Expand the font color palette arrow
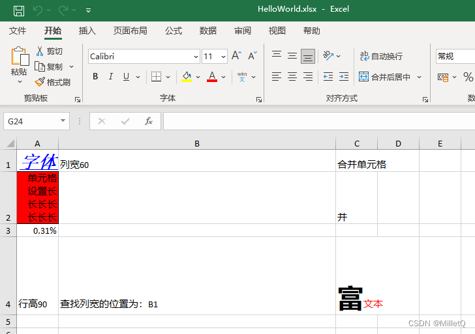Screen dimensions: 475x334 (x=224, y=77)
